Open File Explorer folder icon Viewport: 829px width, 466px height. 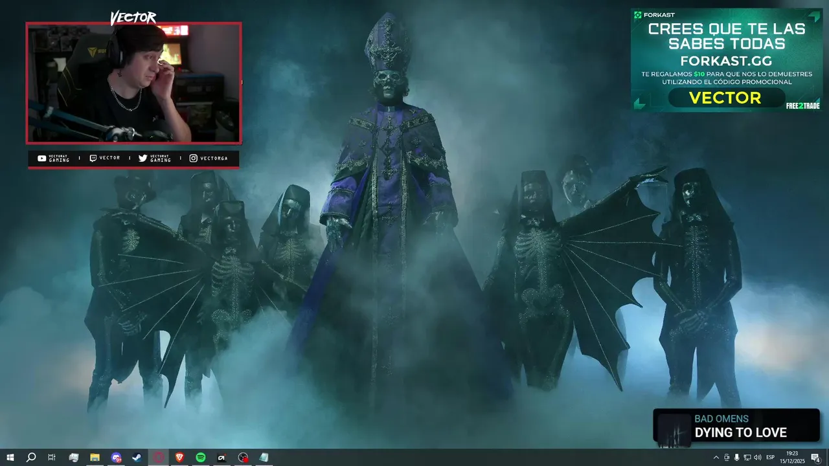[x=95, y=458]
